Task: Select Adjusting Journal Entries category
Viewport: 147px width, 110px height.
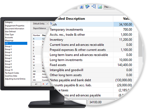Action: (x=15, y=79)
